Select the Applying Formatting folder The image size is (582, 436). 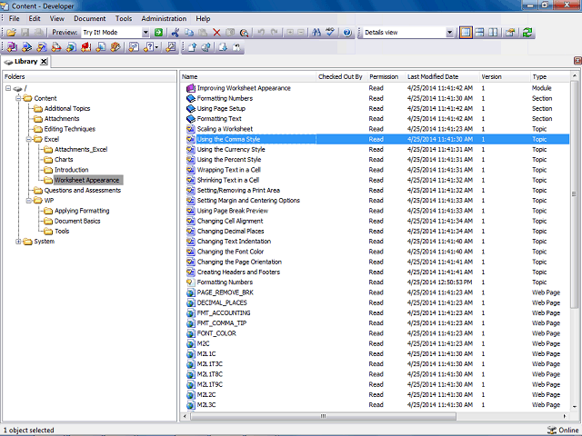point(82,211)
